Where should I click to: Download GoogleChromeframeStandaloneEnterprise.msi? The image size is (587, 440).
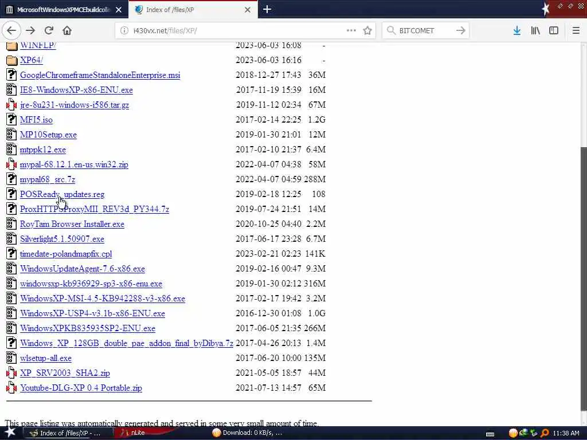pyautogui.click(x=100, y=75)
